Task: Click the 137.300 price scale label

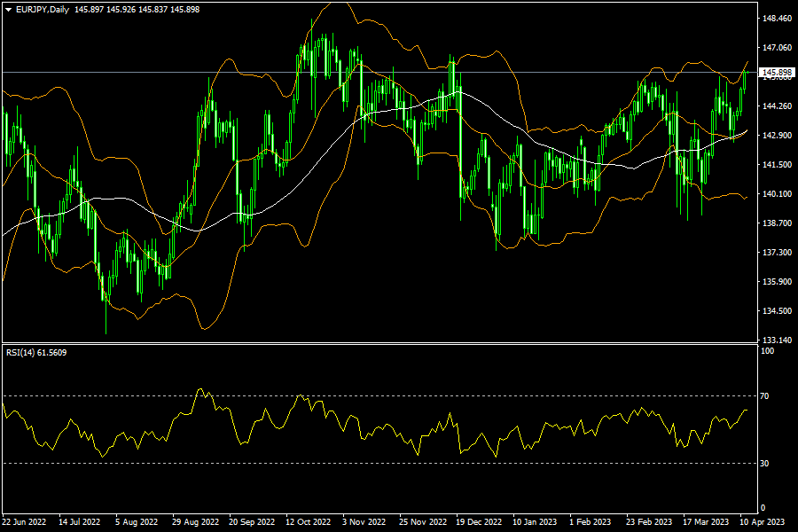Action: coord(777,252)
